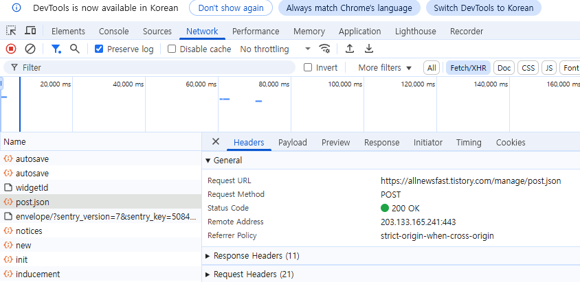Click the icon beside the notices request

point(8,231)
